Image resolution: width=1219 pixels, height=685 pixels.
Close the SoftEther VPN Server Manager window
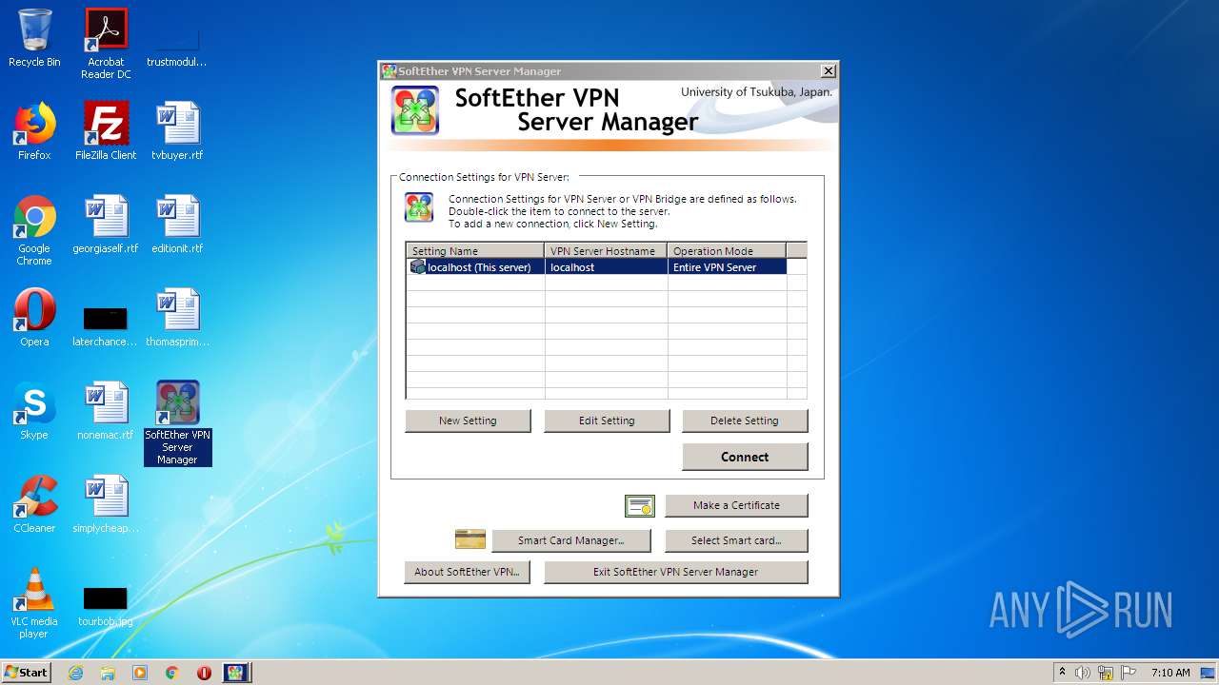click(829, 71)
